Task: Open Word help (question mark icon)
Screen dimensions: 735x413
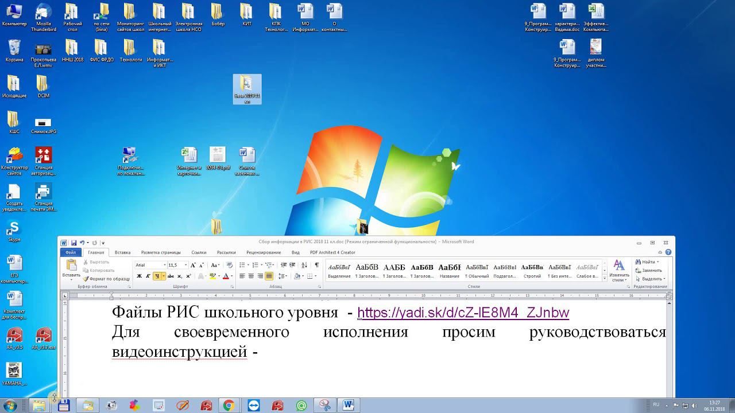Action: (x=669, y=252)
